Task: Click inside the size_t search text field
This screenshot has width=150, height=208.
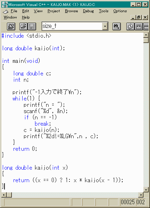Action: point(72,26)
